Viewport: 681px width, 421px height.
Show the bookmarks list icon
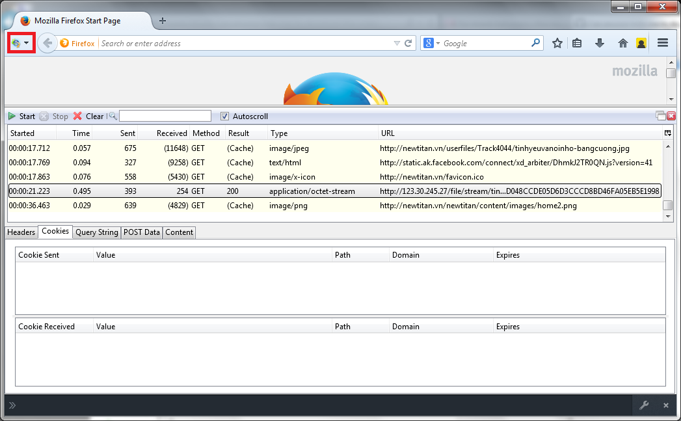point(577,43)
